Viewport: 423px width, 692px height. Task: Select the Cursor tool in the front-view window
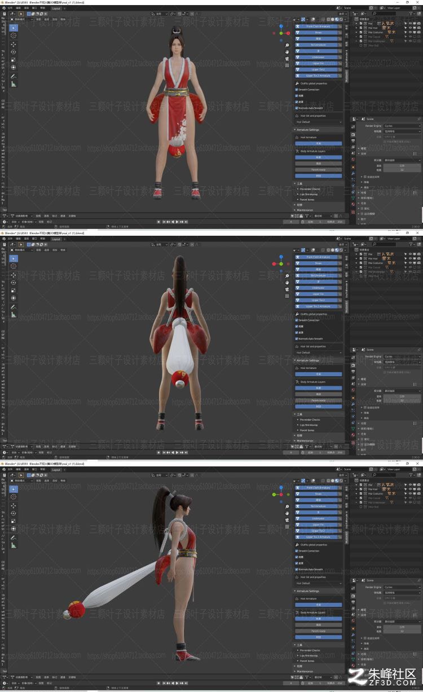tap(14, 35)
